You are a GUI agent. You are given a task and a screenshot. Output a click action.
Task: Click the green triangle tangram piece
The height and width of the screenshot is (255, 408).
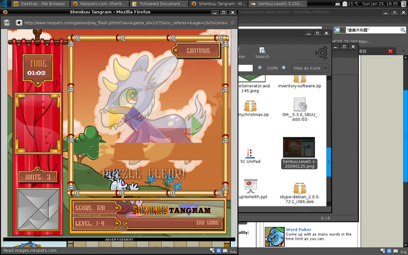point(196,126)
